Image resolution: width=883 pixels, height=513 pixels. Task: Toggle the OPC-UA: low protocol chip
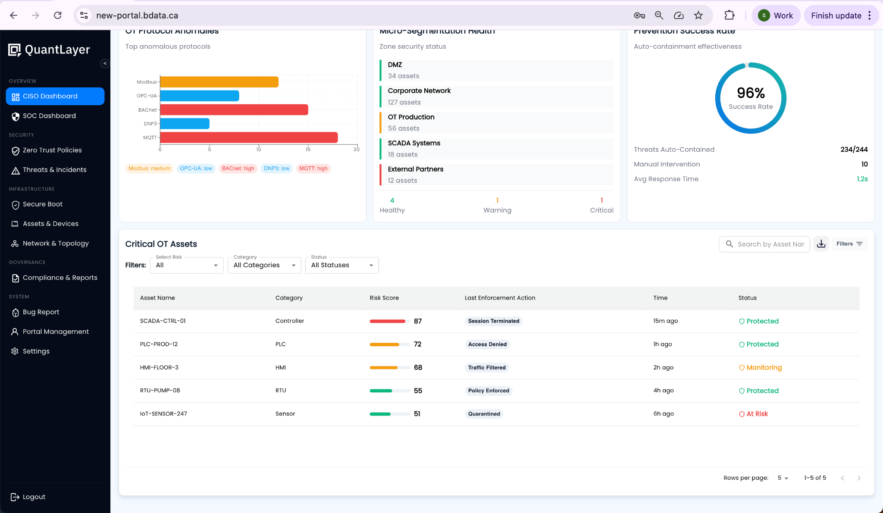(x=196, y=168)
